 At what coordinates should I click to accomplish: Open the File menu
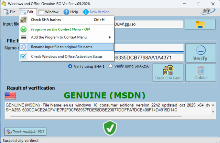click(9, 12)
